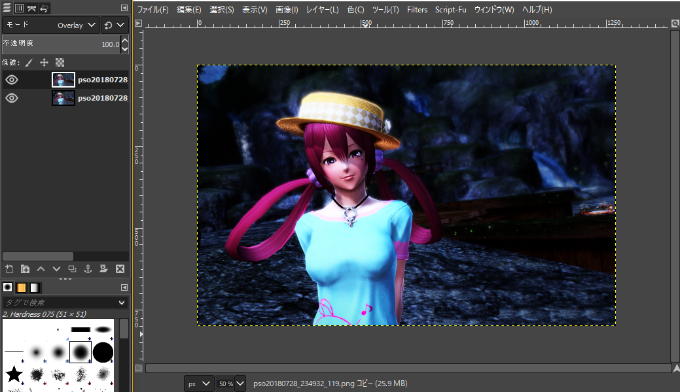Open the 編集(E) menu
The height and width of the screenshot is (392, 680).
[188, 10]
